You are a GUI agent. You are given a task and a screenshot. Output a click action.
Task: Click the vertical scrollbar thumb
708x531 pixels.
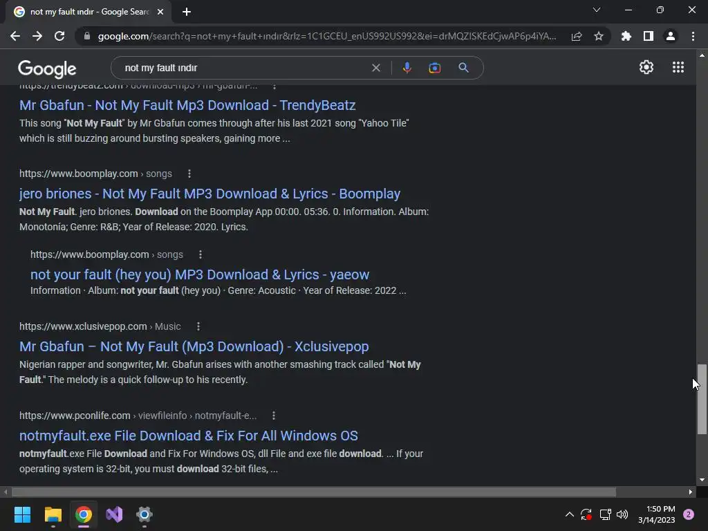[x=702, y=399]
